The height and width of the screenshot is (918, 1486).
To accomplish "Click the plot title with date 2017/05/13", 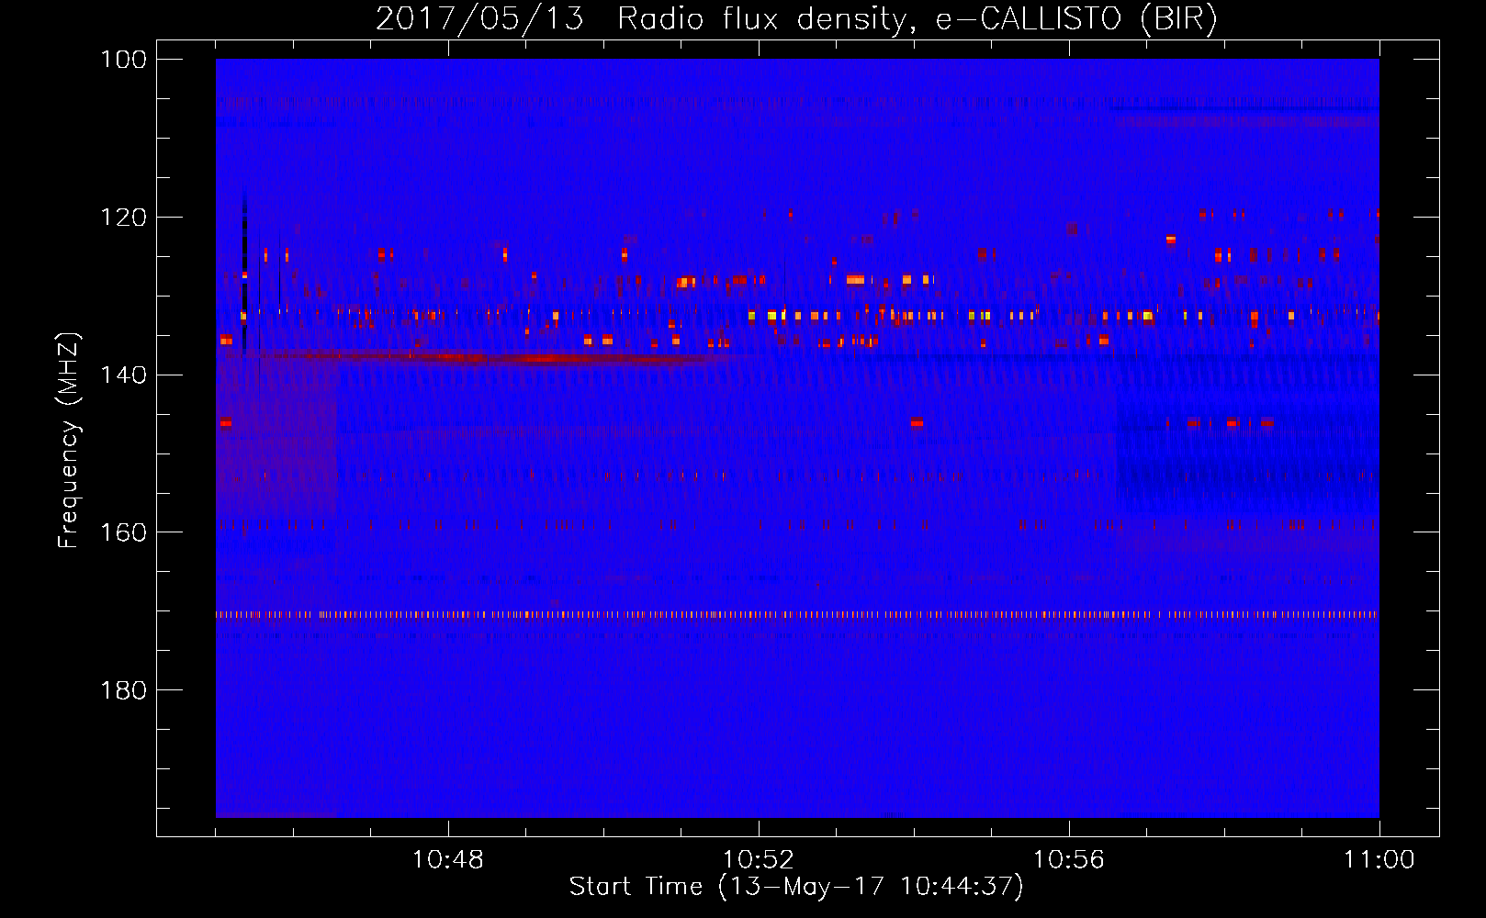I will click(796, 19).
